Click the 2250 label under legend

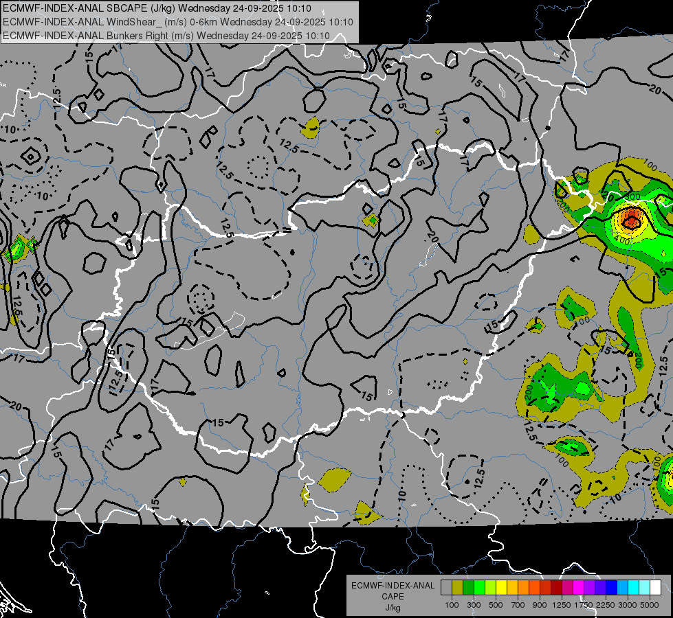(x=606, y=605)
